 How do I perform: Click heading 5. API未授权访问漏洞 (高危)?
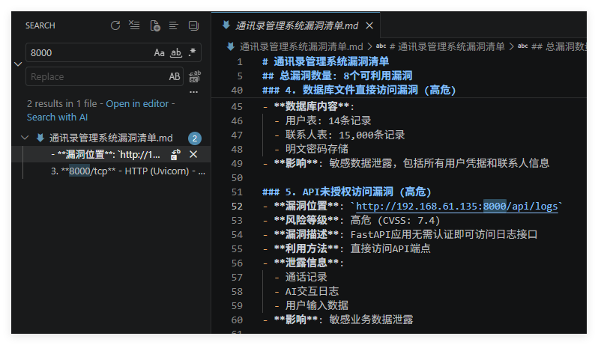347,192
